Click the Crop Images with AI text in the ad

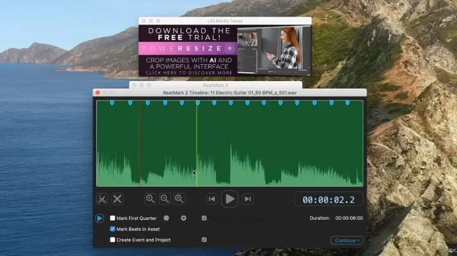(x=189, y=63)
